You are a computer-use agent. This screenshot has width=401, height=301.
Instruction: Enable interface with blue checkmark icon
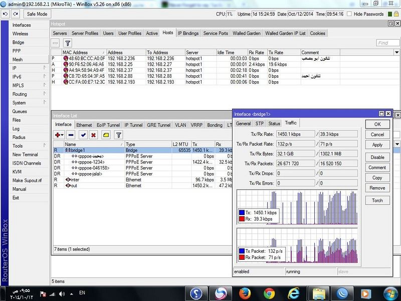point(83,135)
